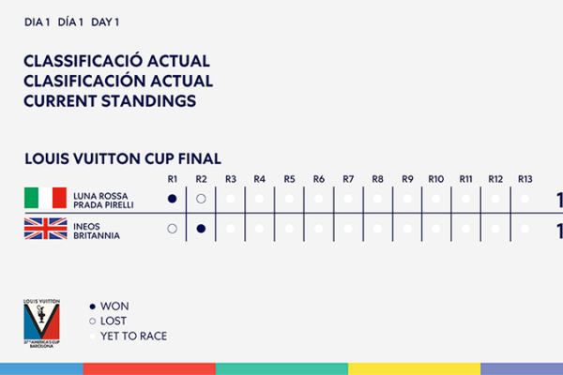Click the Italian flag icon
The image size is (563, 375).
(45, 198)
